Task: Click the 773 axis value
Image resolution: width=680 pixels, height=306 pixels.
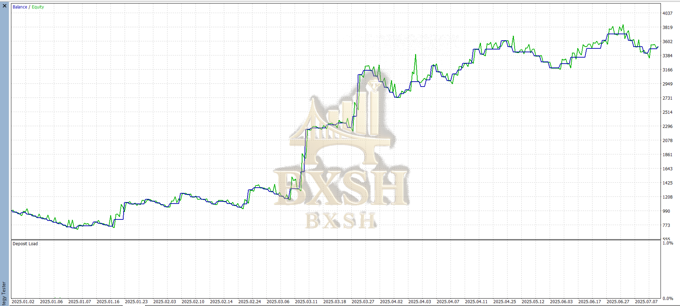Action: (x=667, y=225)
